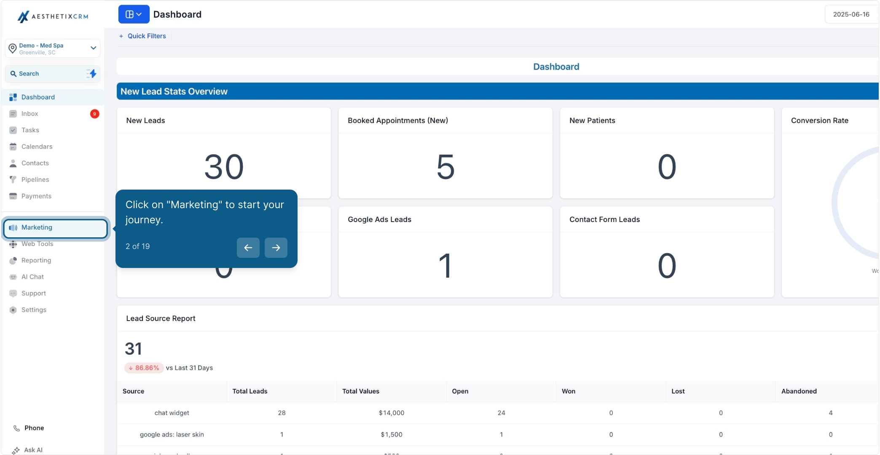The height and width of the screenshot is (455, 880).
Task: Open Support in the sidebar
Action: (53, 293)
